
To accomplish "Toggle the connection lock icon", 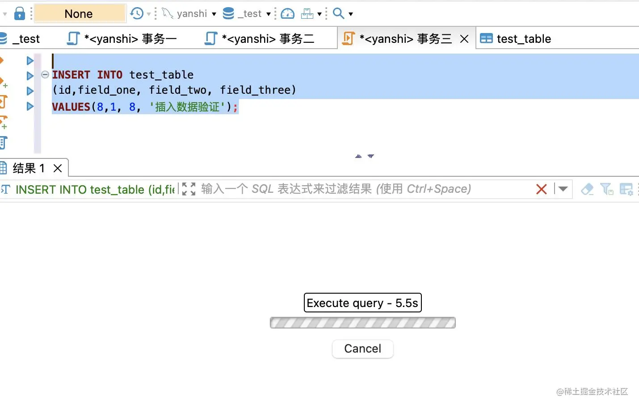I will click(20, 13).
